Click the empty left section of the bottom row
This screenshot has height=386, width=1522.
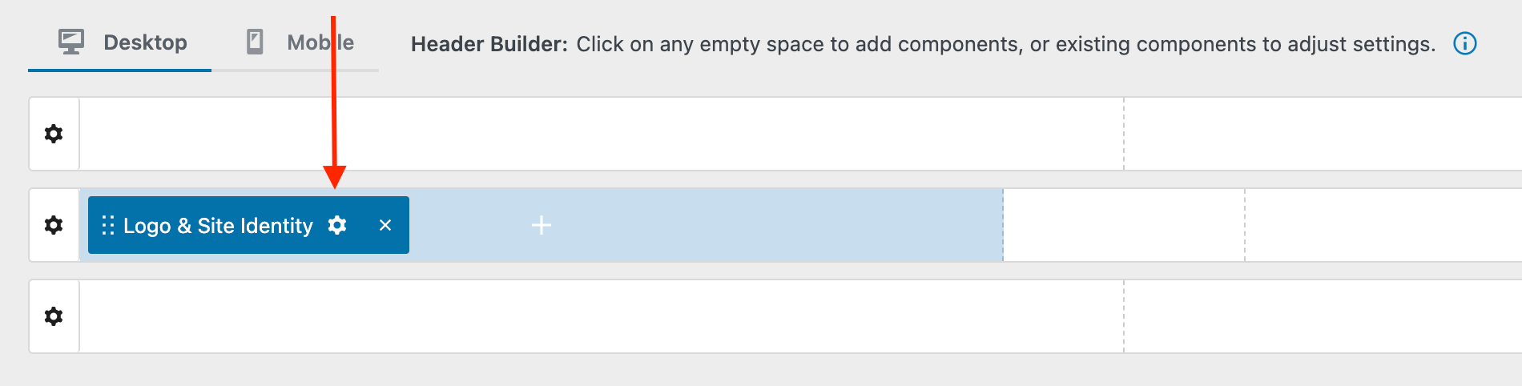click(601, 316)
